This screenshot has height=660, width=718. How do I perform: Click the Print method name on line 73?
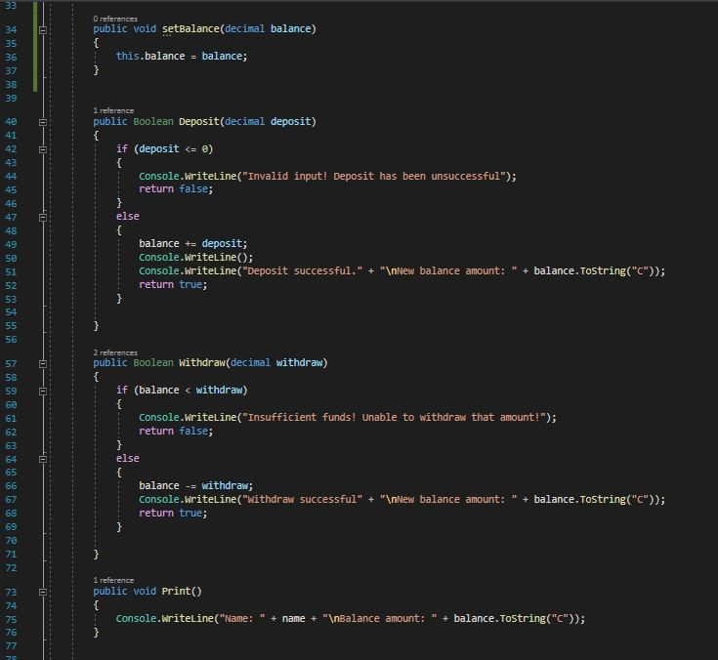(176, 591)
